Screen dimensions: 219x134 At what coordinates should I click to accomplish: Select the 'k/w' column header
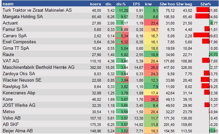click(148, 4)
